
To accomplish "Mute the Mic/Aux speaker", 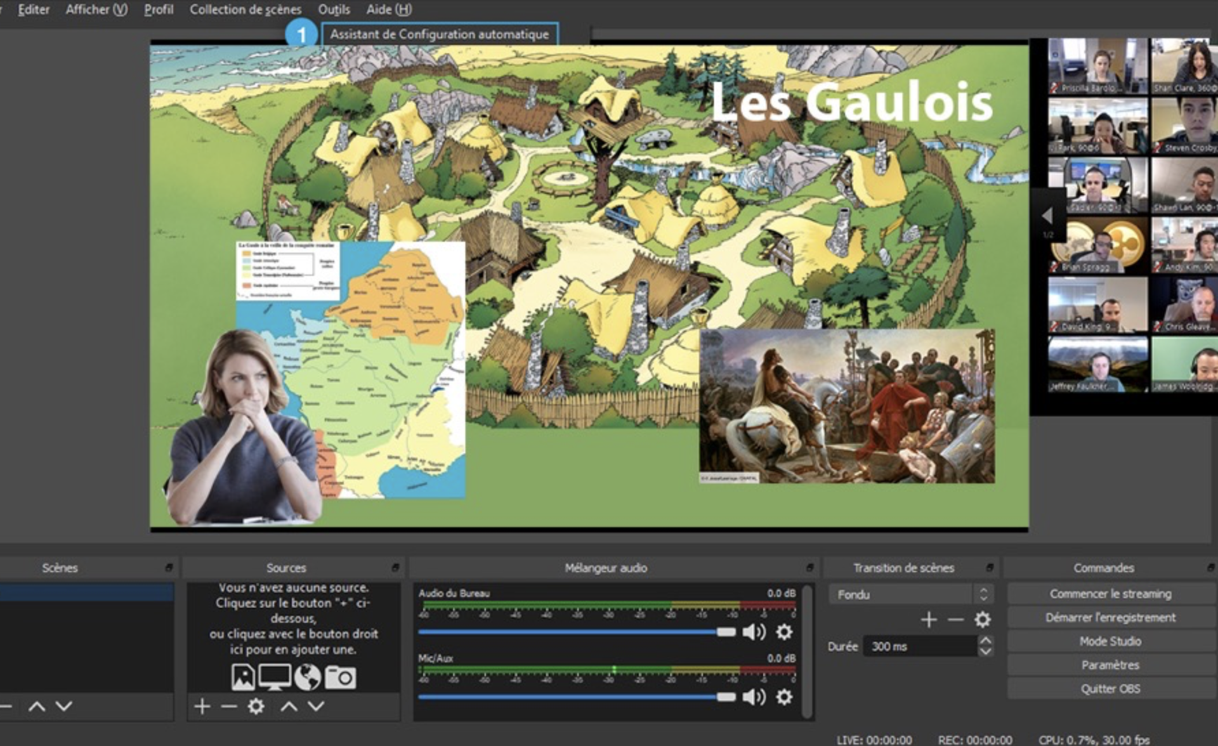I will [x=754, y=697].
